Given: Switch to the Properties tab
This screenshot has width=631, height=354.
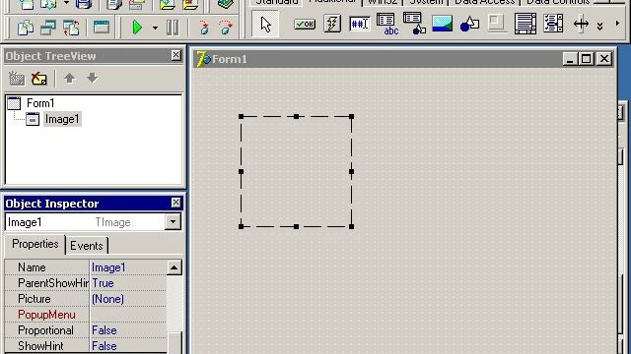Looking at the screenshot, I should point(35,244).
